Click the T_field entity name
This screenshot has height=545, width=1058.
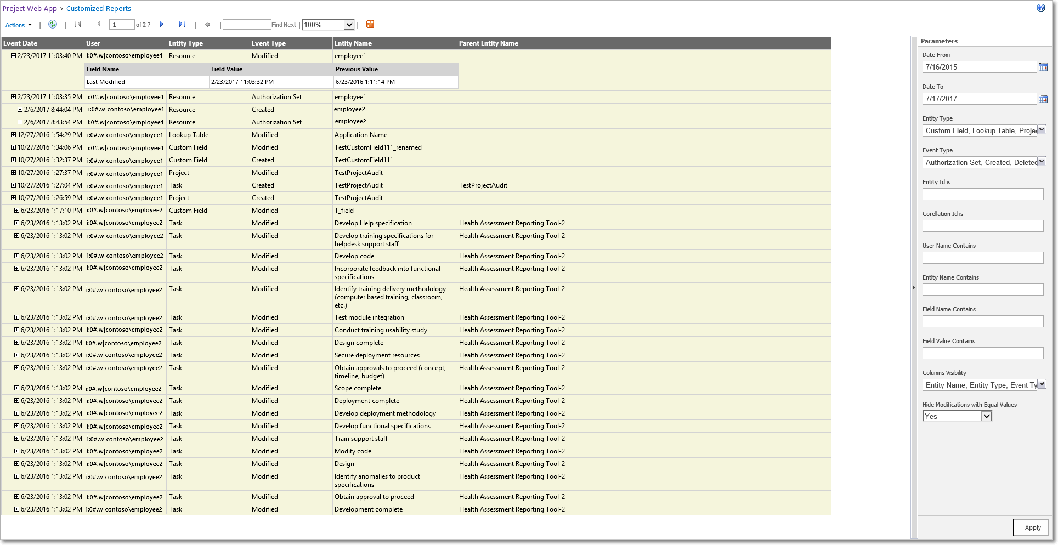[x=344, y=211]
